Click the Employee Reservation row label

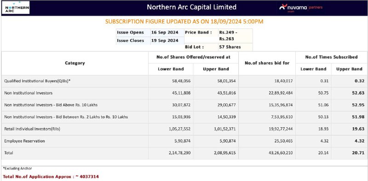(x=24, y=141)
